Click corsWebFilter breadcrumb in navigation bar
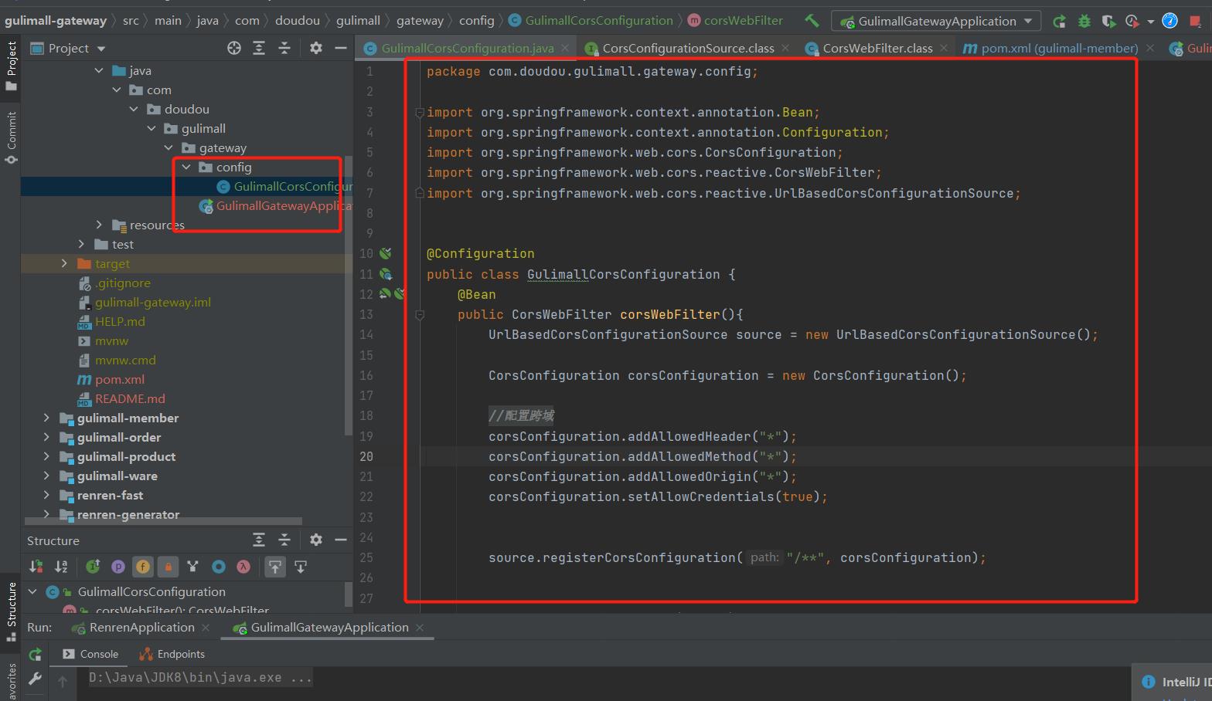 [x=735, y=21]
